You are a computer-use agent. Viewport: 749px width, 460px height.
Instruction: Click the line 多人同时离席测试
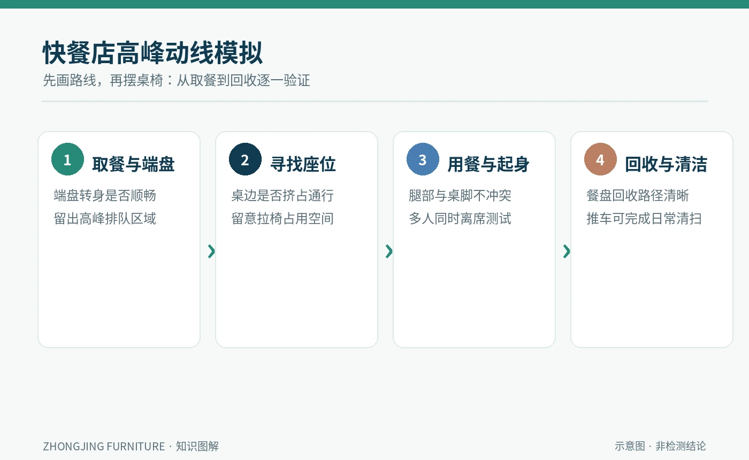point(460,219)
